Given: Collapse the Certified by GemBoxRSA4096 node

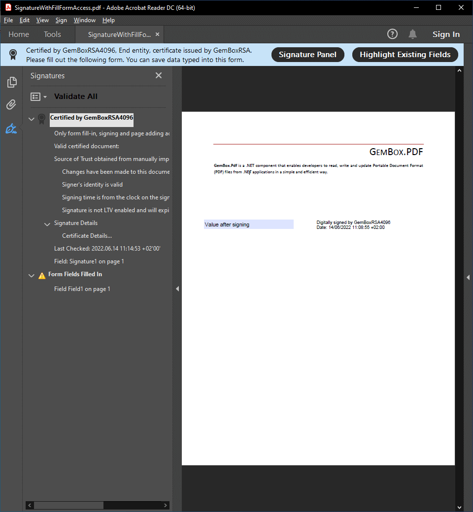Looking at the screenshot, I should click(32, 119).
